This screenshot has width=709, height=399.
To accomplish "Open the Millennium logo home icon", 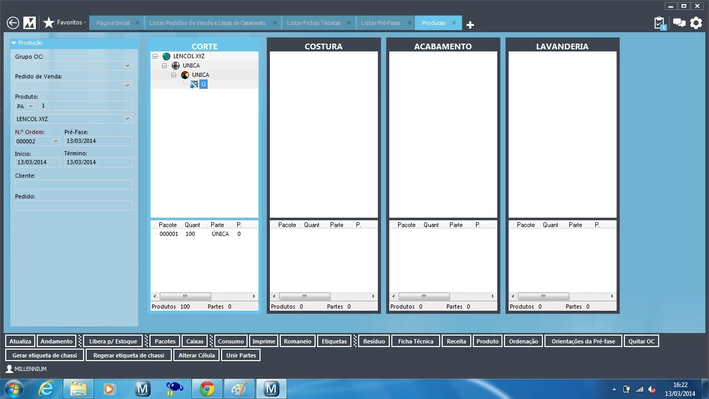I will pyautogui.click(x=30, y=23).
